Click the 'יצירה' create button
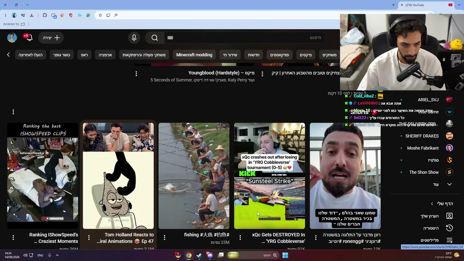 click(51, 38)
